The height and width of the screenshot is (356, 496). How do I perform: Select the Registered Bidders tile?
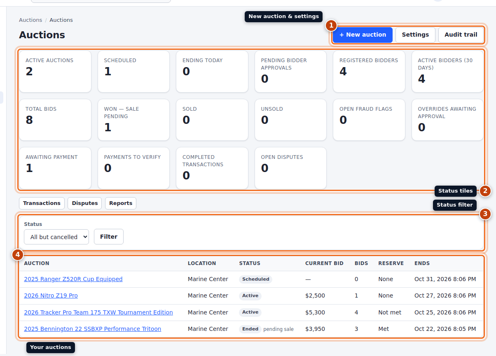(x=369, y=72)
